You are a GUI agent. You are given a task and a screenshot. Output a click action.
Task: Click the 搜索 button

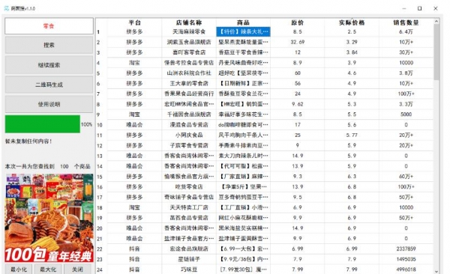49,45
